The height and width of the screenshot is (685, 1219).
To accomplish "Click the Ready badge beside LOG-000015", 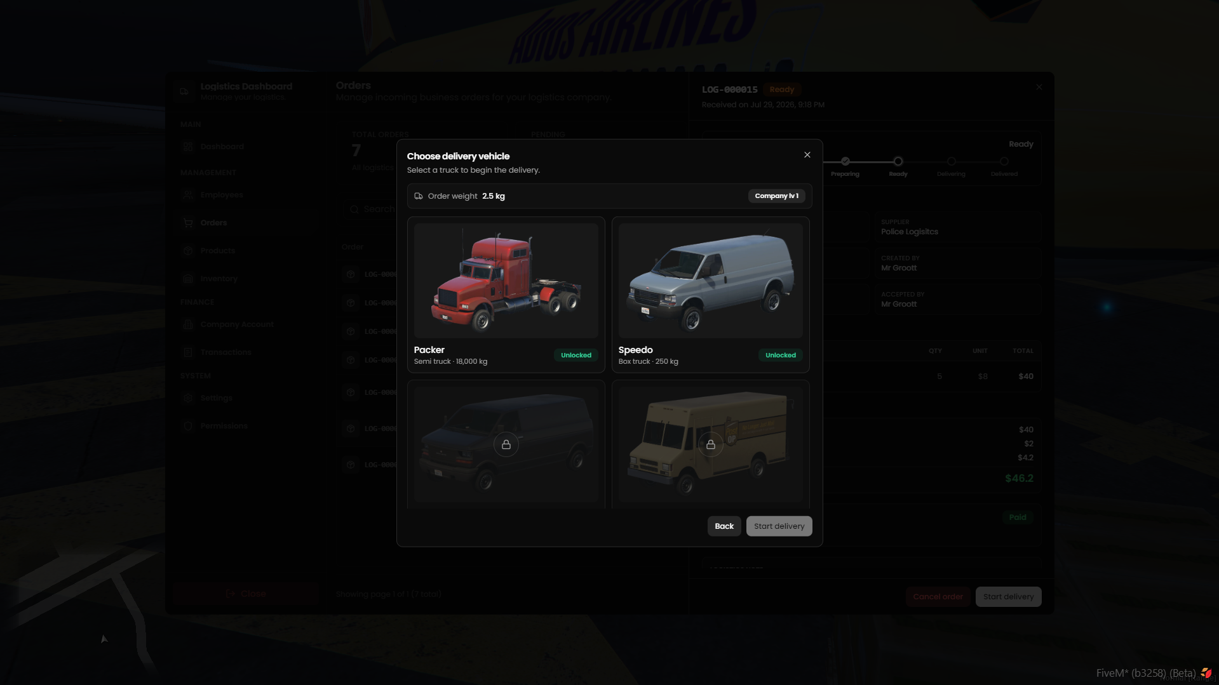I will pos(782,90).
